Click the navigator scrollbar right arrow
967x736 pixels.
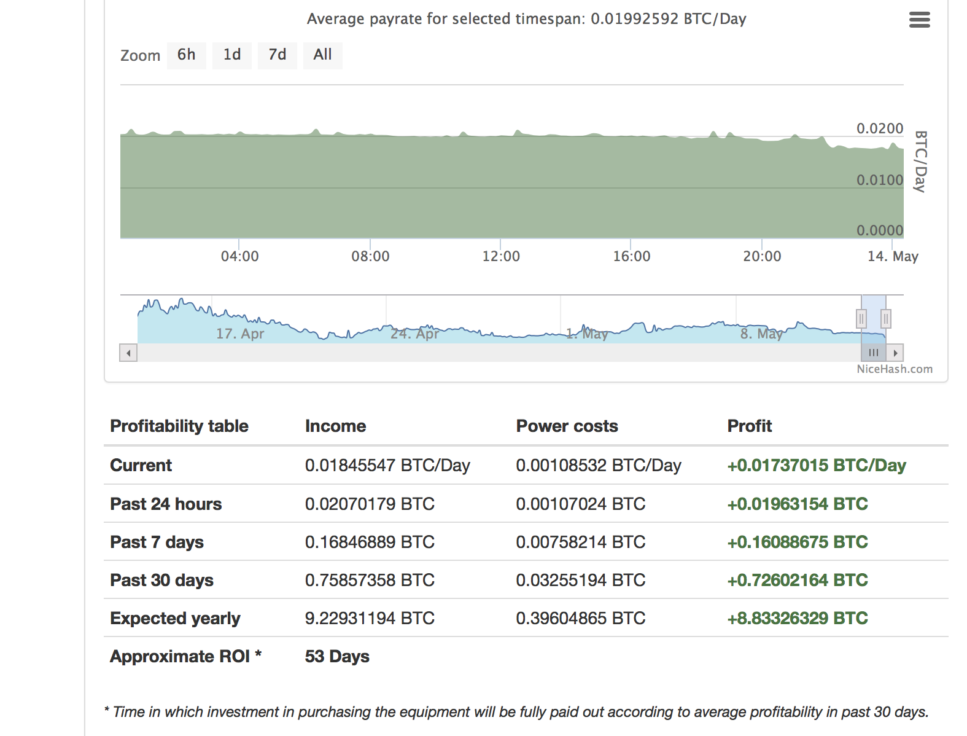(x=895, y=353)
